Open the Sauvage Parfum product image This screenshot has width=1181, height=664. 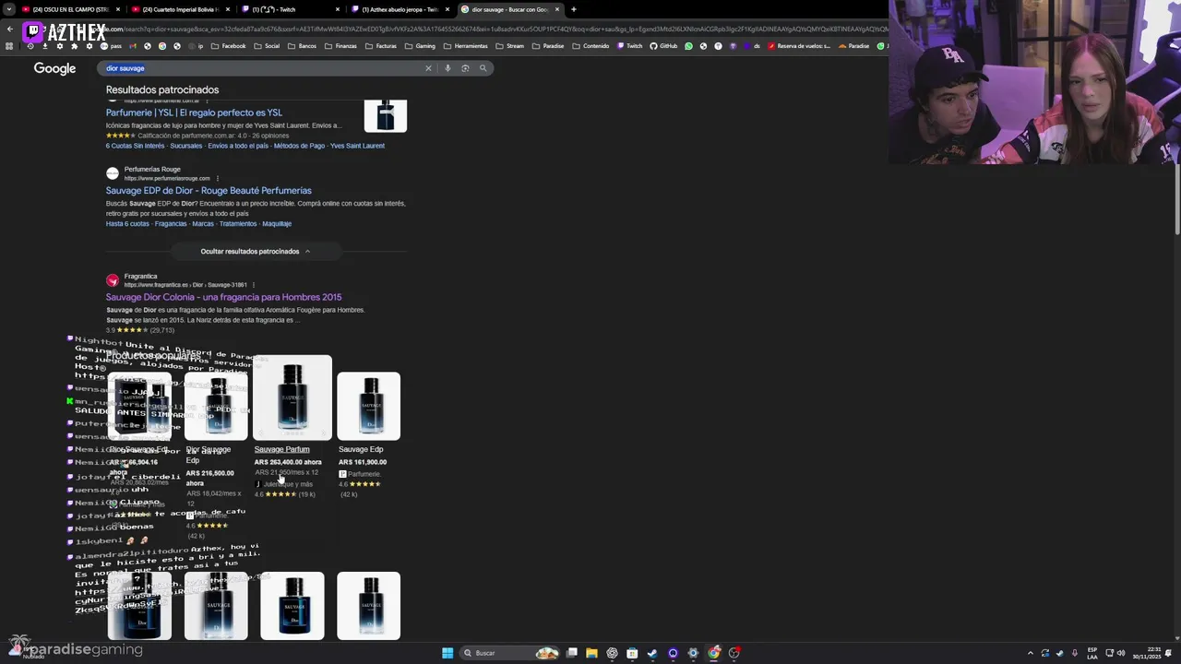pyautogui.click(x=292, y=397)
